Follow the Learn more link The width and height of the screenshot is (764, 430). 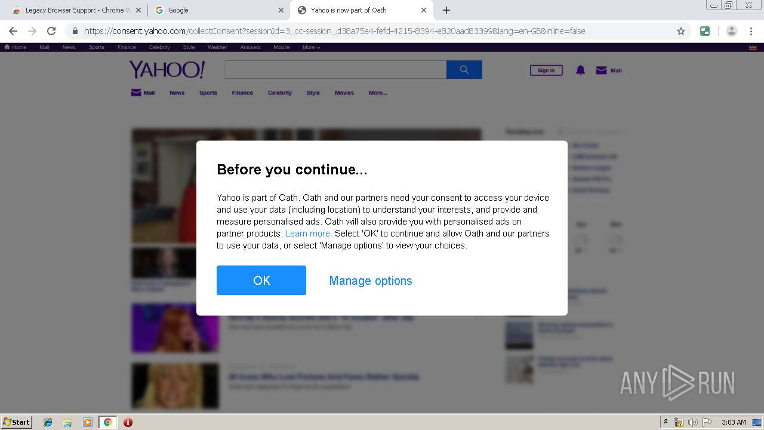coord(309,234)
